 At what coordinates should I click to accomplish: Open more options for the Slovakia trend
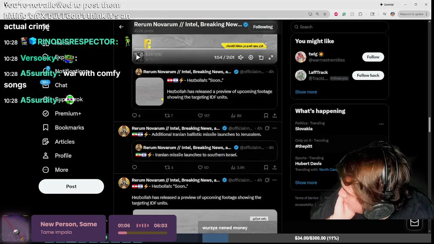tap(381, 124)
